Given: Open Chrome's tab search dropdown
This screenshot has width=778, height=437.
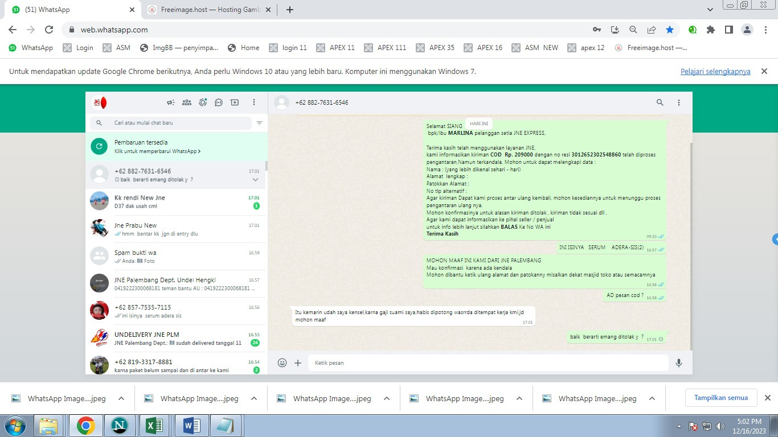Looking at the screenshot, I should click(x=710, y=10).
